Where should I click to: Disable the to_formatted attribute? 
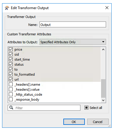11,74
